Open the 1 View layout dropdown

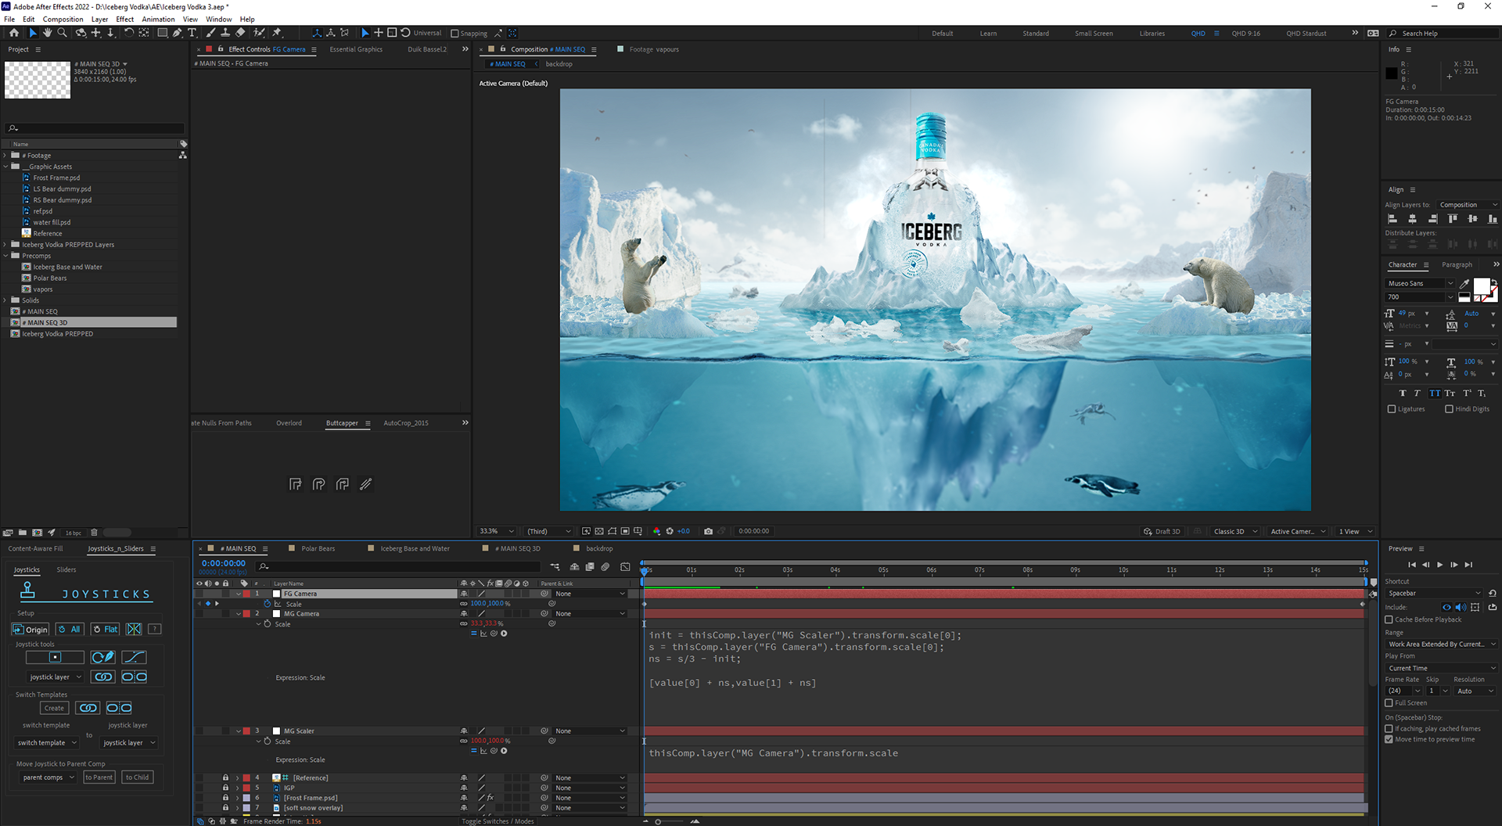pyautogui.click(x=1356, y=531)
